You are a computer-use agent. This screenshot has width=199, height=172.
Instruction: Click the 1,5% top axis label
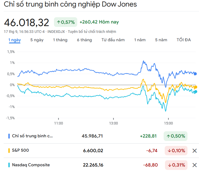(11, 52)
